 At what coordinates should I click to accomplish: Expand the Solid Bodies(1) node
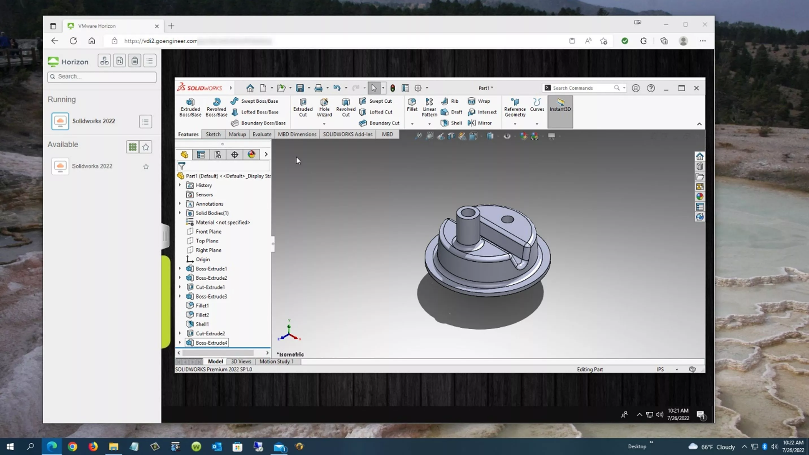[180, 213]
